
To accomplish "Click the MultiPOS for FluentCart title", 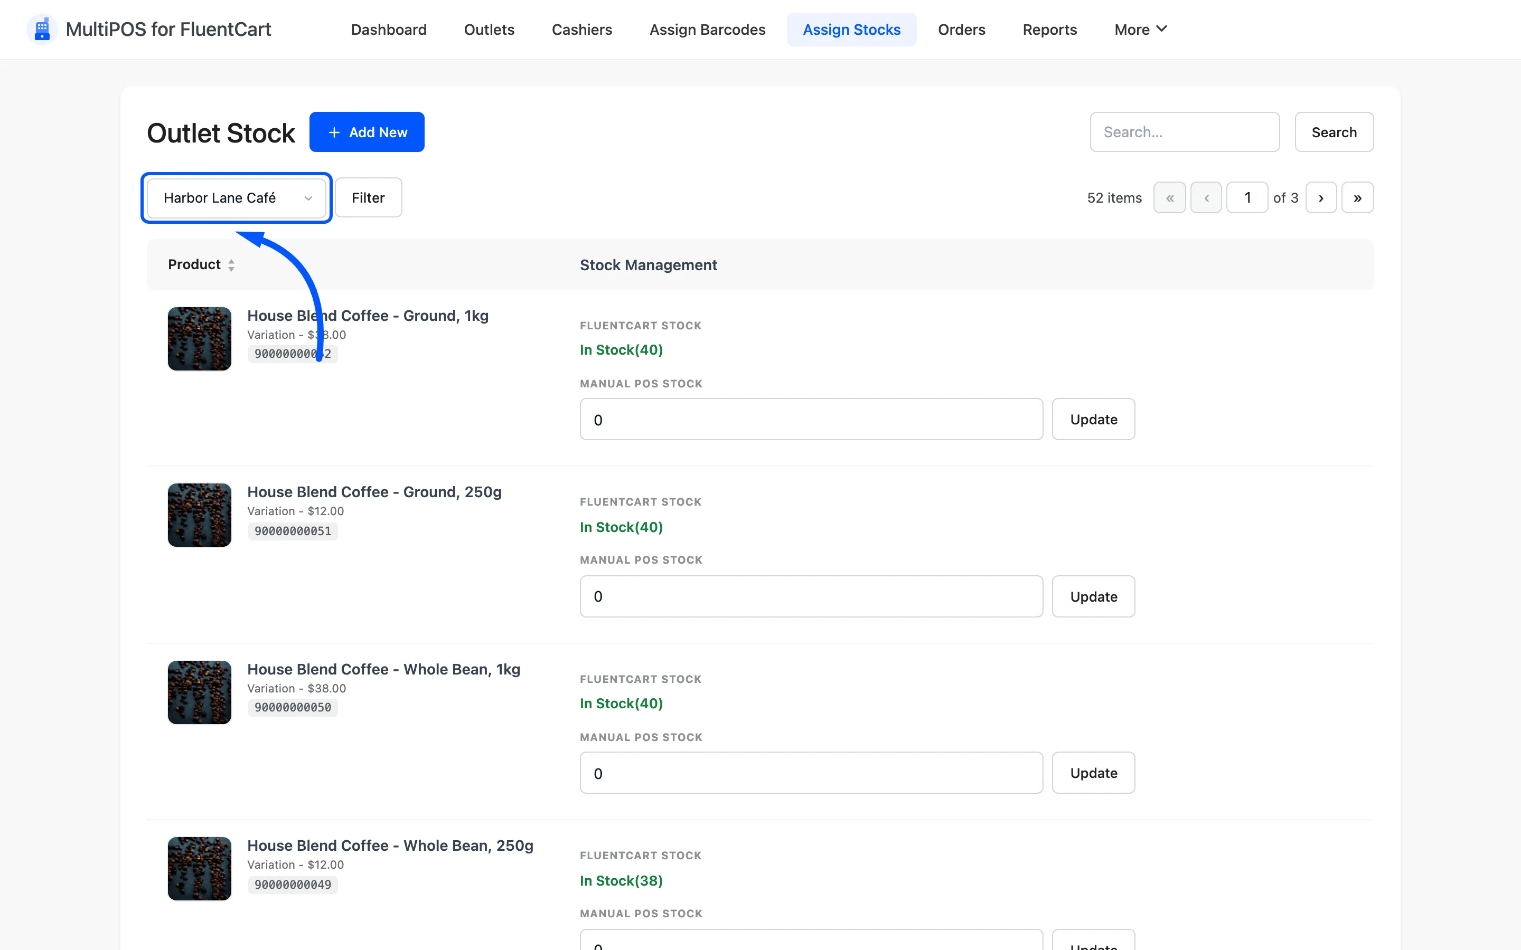I will click(168, 30).
